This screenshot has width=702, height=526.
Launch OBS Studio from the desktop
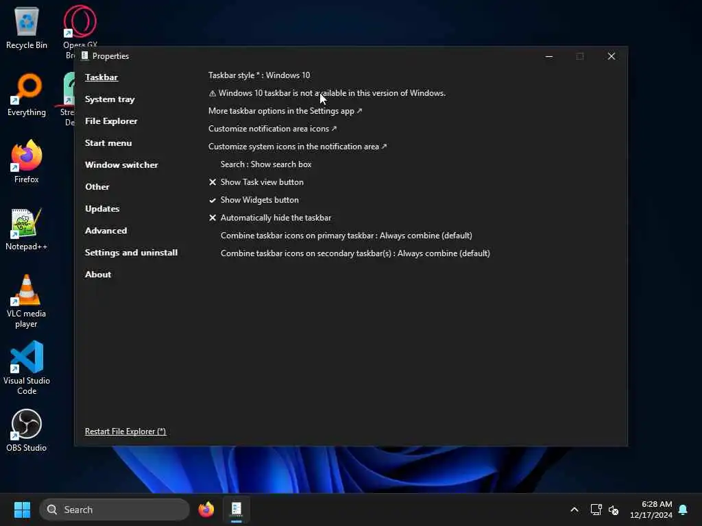coord(27,430)
